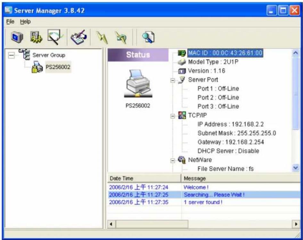Minimize the Server Manager window
303x240 pixels.
pyautogui.click(x=272, y=10)
